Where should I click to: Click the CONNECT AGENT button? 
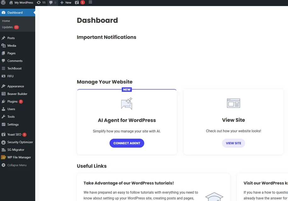pos(127,143)
